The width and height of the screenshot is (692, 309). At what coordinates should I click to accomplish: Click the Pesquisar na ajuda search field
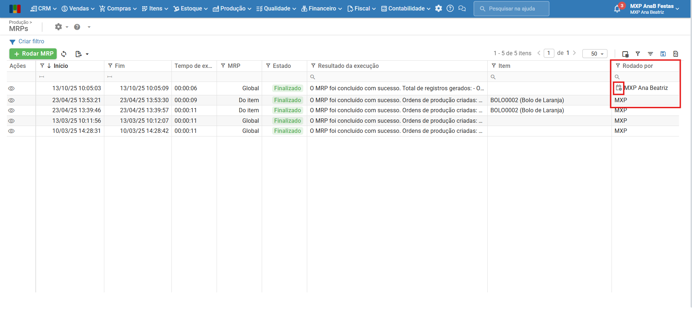[511, 9]
